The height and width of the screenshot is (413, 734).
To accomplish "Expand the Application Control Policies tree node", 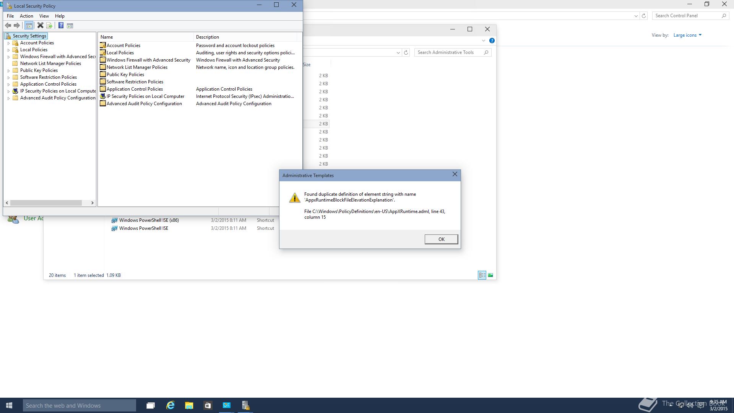I will [x=8, y=85].
